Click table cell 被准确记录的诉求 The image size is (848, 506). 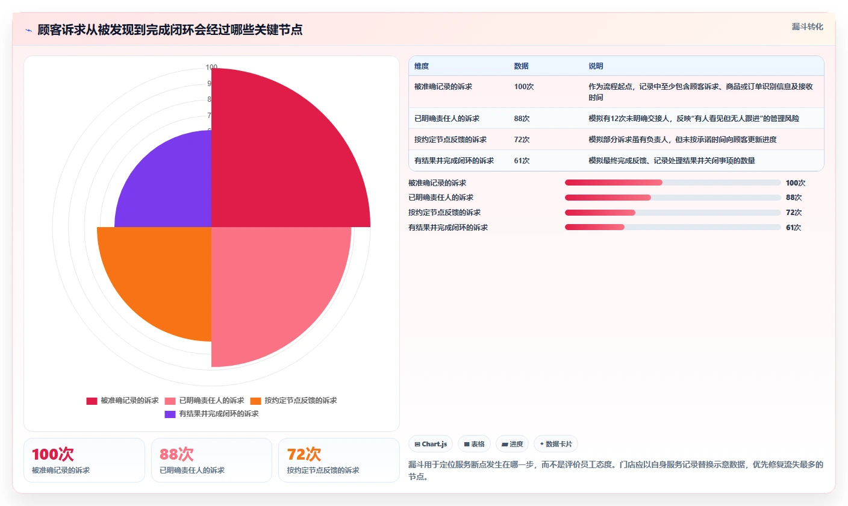pos(443,87)
